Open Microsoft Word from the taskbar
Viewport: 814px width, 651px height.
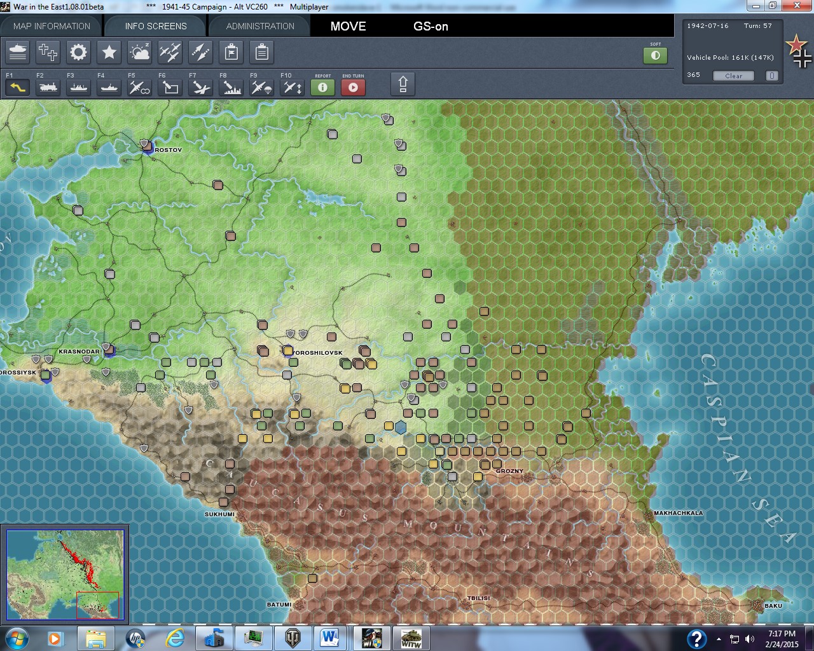[x=329, y=638]
